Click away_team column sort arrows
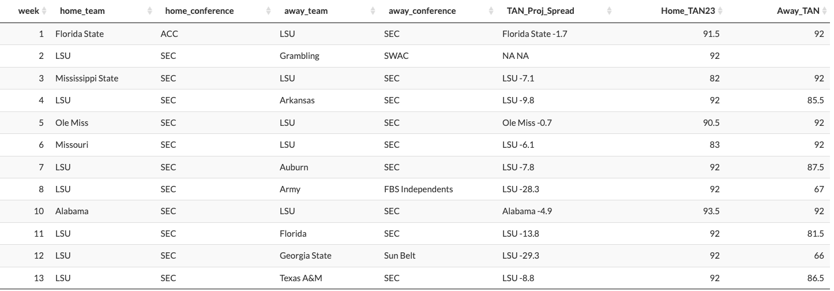 coord(374,11)
